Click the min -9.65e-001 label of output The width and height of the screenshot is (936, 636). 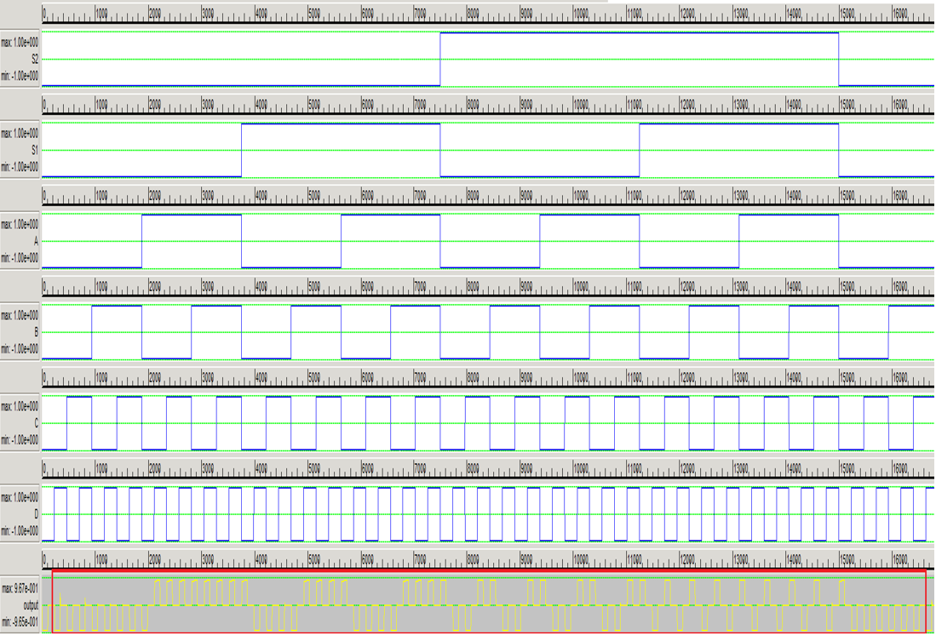pos(20,622)
